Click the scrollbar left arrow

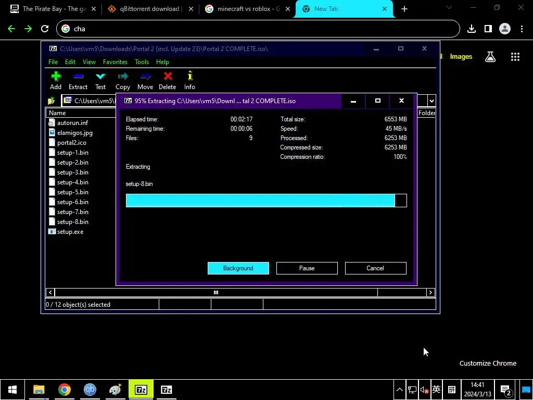[50, 293]
